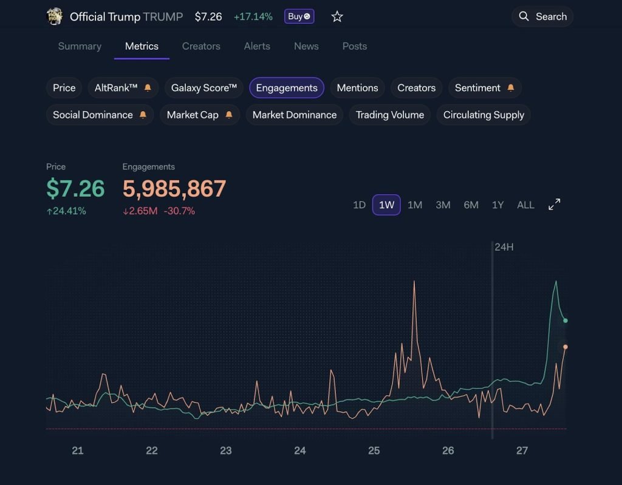Click the star to favorite TRUMP
Screen dimensions: 622x485
pos(337,17)
